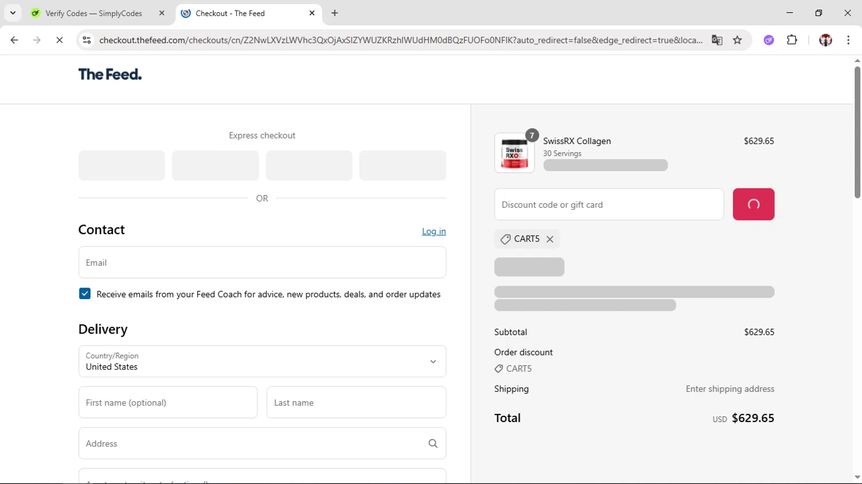Click the Log in link
The height and width of the screenshot is (484, 862).
[434, 231]
